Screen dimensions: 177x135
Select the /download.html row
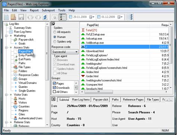(125, 51)
